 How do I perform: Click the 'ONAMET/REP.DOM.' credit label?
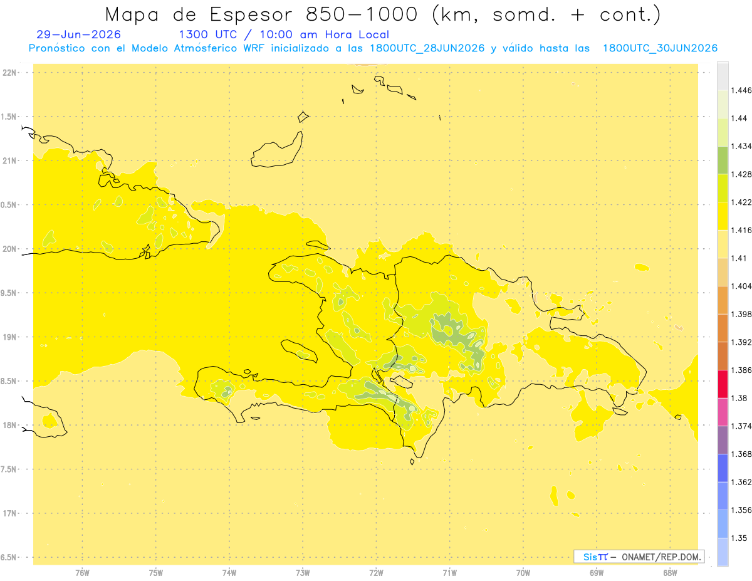(662, 557)
